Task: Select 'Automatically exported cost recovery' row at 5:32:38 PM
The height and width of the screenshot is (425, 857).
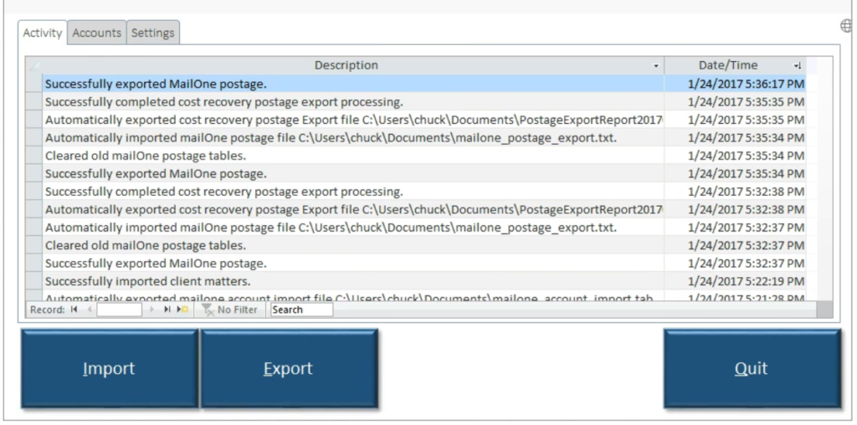Action: click(x=353, y=210)
